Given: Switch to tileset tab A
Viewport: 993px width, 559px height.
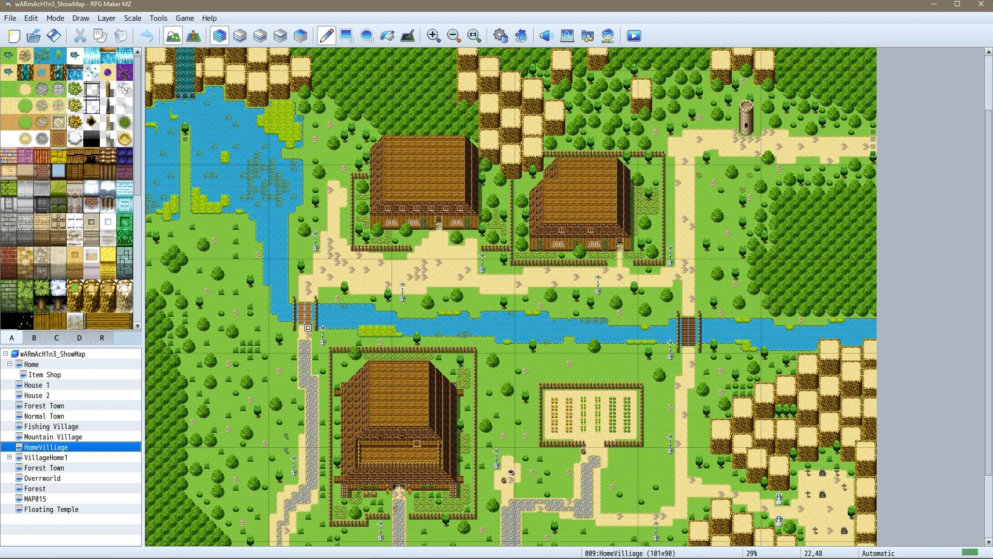Looking at the screenshot, I should (x=11, y=337).
